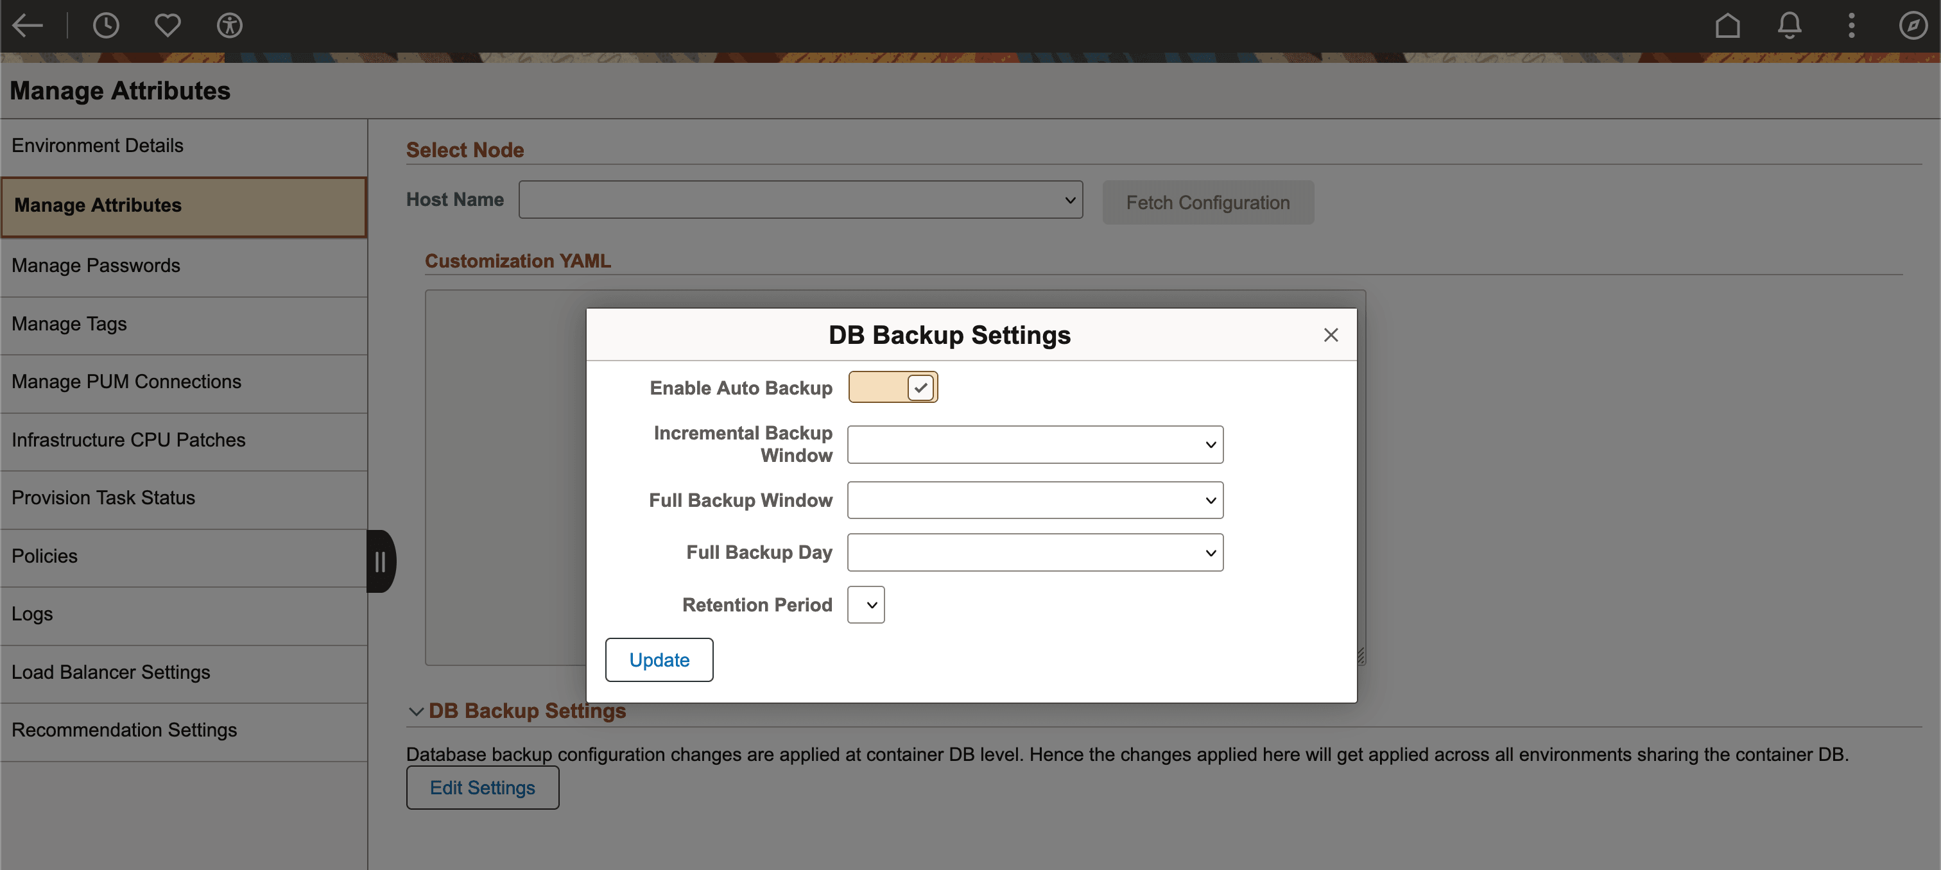Open the Retention Period dropdown
1941x870 pixels.
point(865,604)
